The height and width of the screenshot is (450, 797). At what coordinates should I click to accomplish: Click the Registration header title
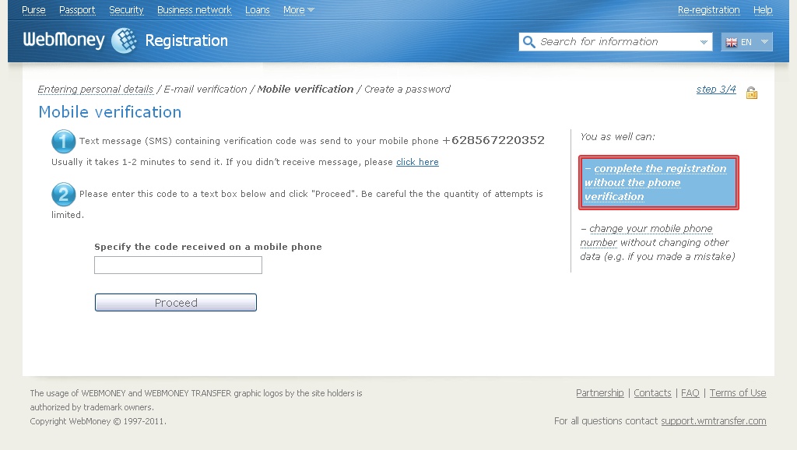(187, 40)
